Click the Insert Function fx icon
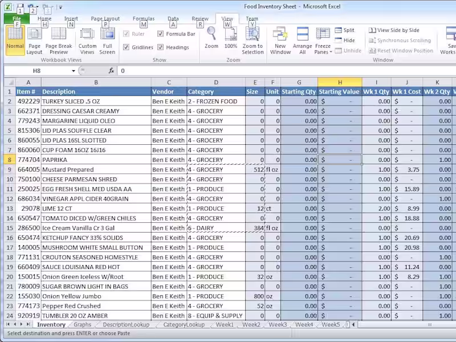The height and width of the screenshot is (342, 456). [111, 71]
